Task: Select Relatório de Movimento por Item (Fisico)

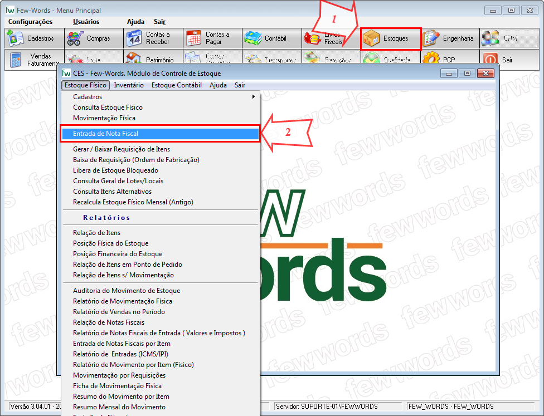Action: click(133, 365)
